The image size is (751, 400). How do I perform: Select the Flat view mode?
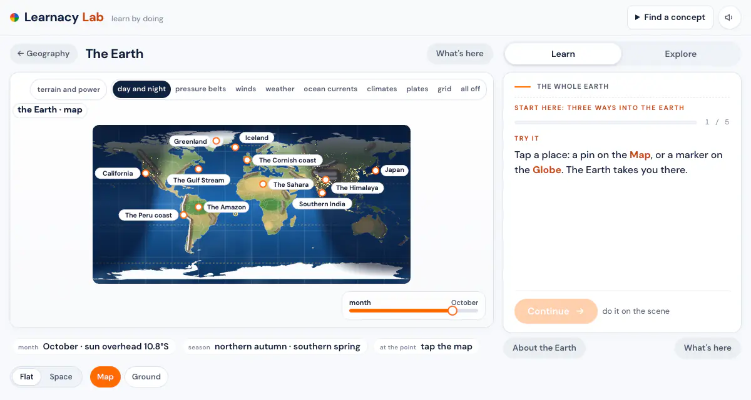pyautogui.click(x=27, y=377)
